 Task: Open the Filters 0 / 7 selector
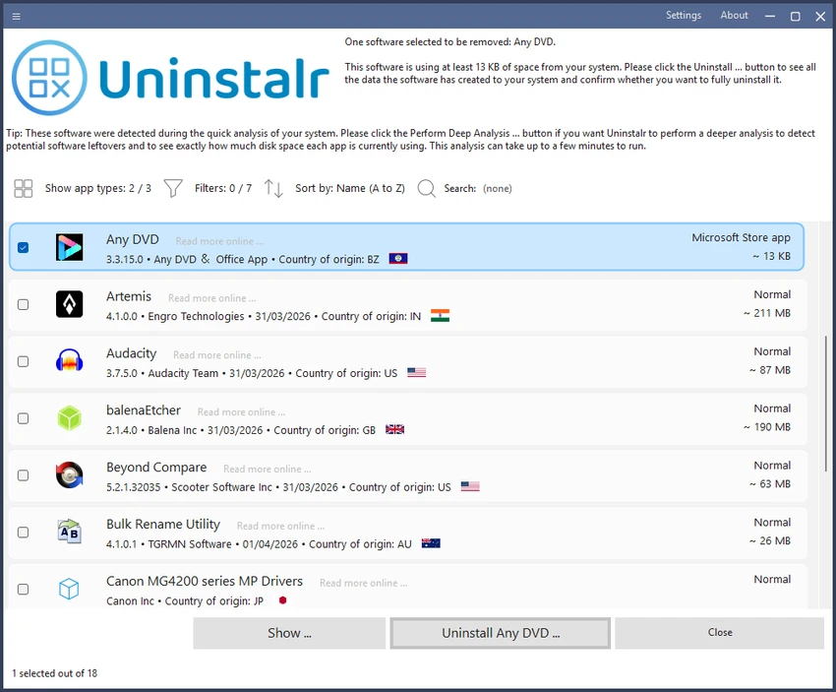click(x=223, y=188)
